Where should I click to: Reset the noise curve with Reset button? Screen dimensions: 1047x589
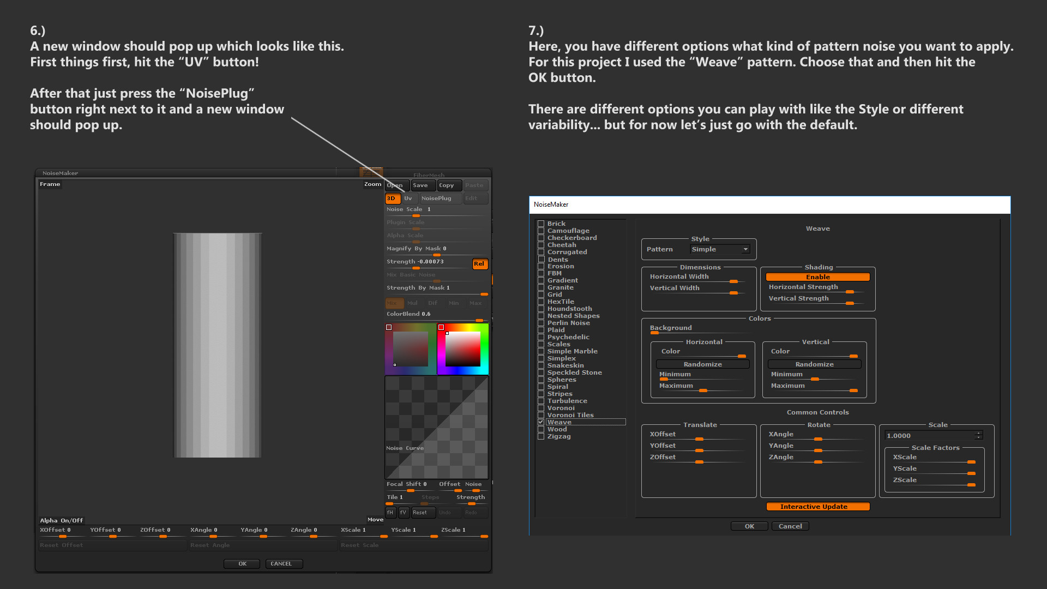pyautogui.click(x=423, y=513)
